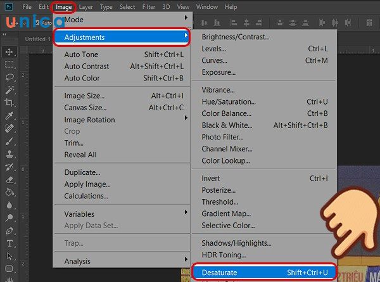
Task: Open the View menu
Action: tap(183, 7)
